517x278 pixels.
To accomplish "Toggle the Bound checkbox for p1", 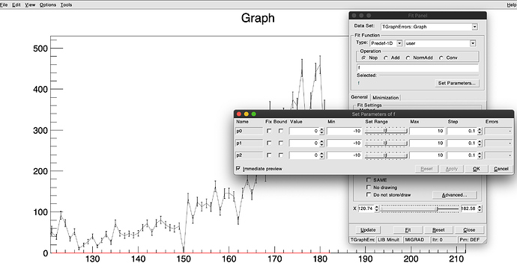I will [280, 143].
